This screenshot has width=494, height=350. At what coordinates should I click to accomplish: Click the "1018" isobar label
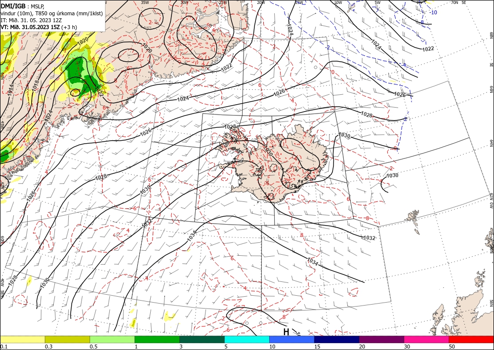35,86
